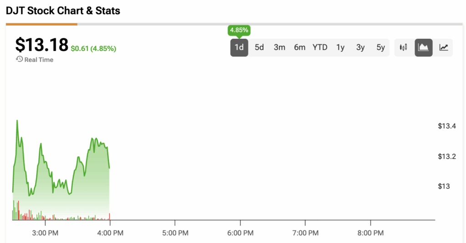Select the area chart view icon
This screenshot has width=466, height=243.
point(423,47)
